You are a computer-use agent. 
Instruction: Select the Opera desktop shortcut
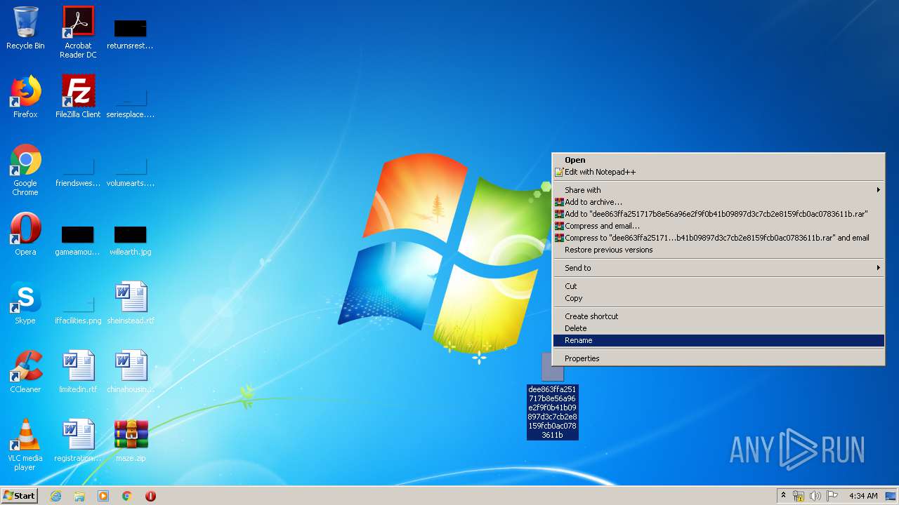pyautogui.click(x=25, y=234)
